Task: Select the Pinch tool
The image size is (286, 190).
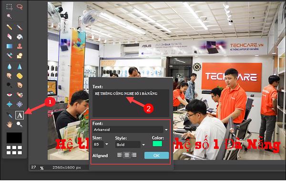Action: click(x=20, y=104)
